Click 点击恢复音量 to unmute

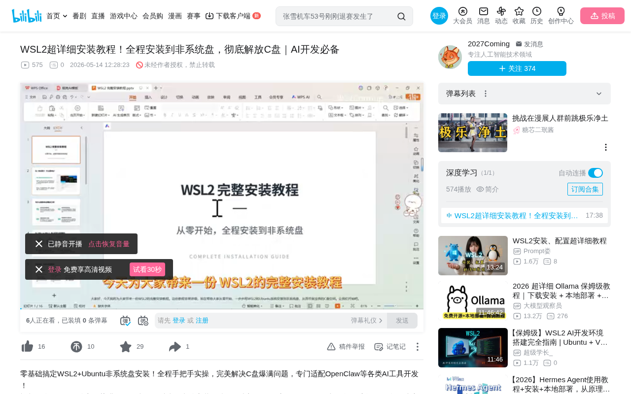tap(109, 244)
